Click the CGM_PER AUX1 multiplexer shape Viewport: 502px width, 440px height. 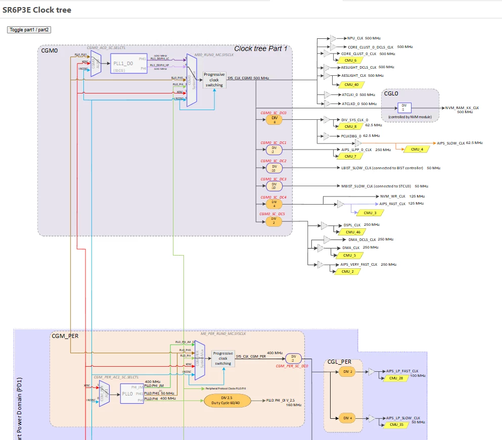coord(104,394)
